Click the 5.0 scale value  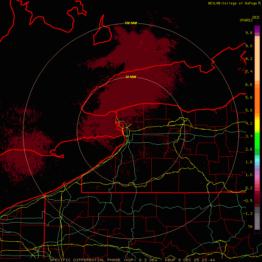249,110
